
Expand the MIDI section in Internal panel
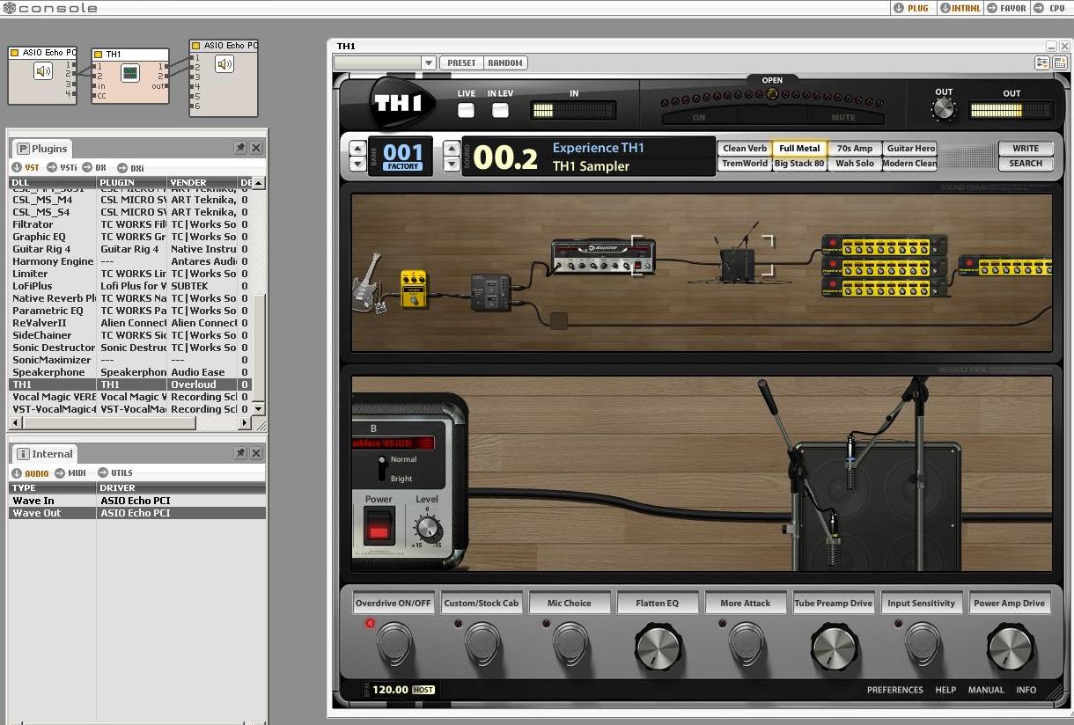pos(71,473)
